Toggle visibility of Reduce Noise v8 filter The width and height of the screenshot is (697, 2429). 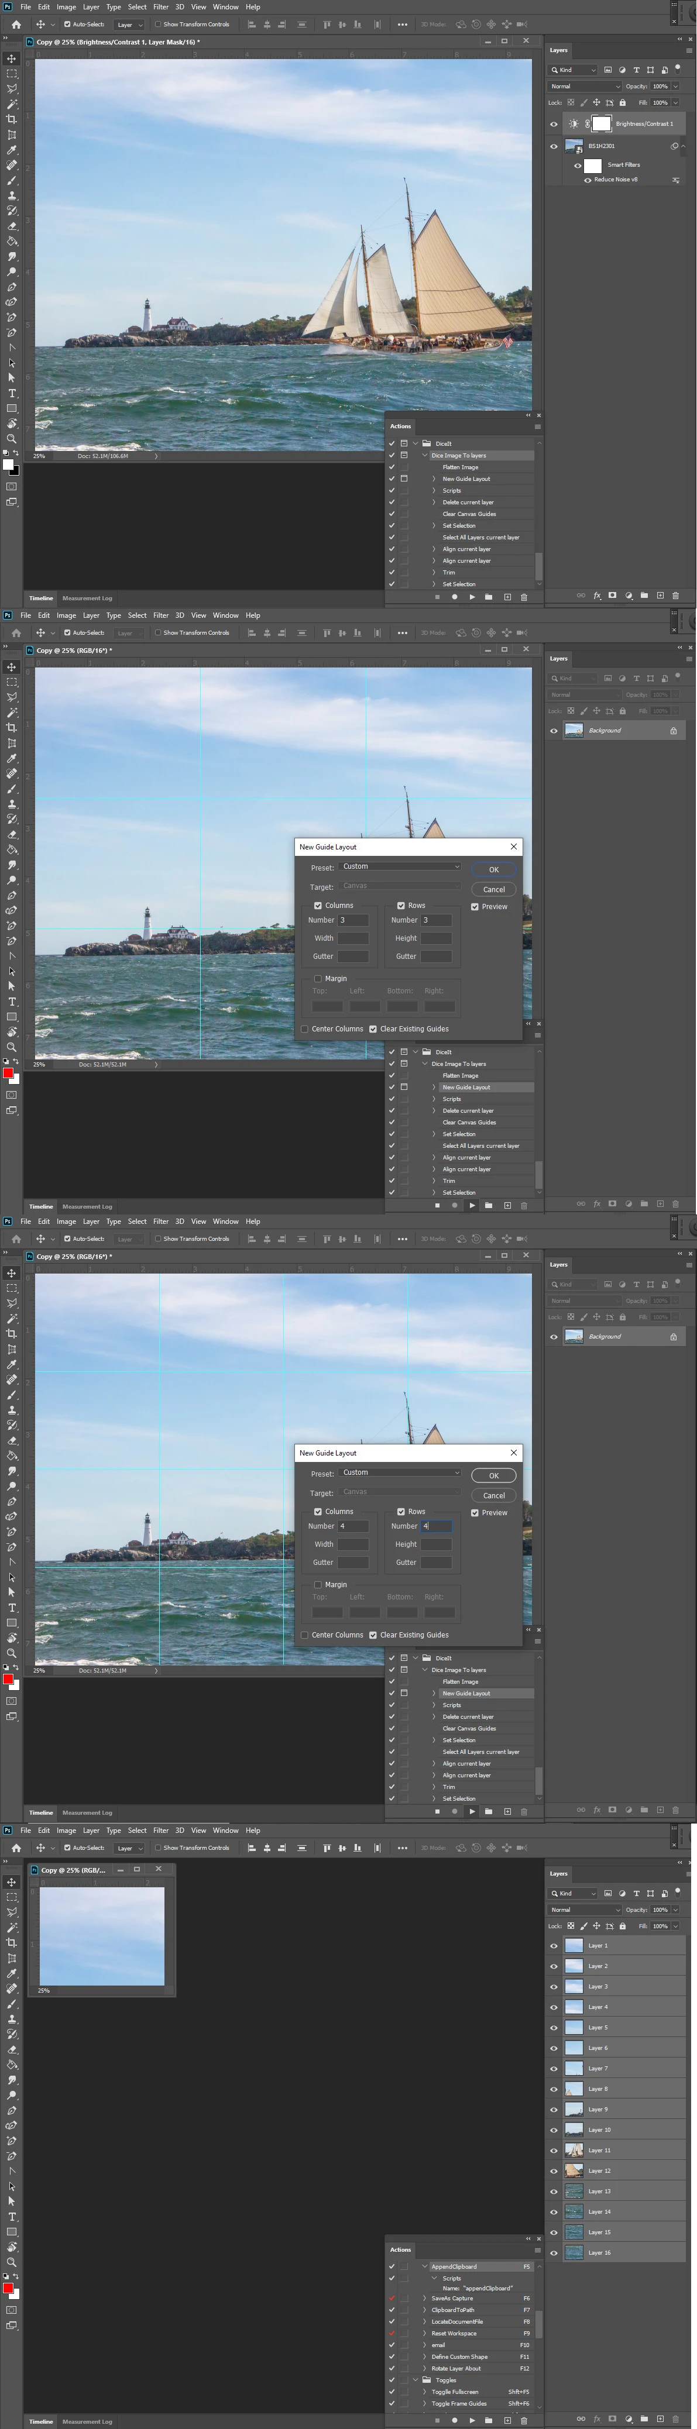[588, 180]
